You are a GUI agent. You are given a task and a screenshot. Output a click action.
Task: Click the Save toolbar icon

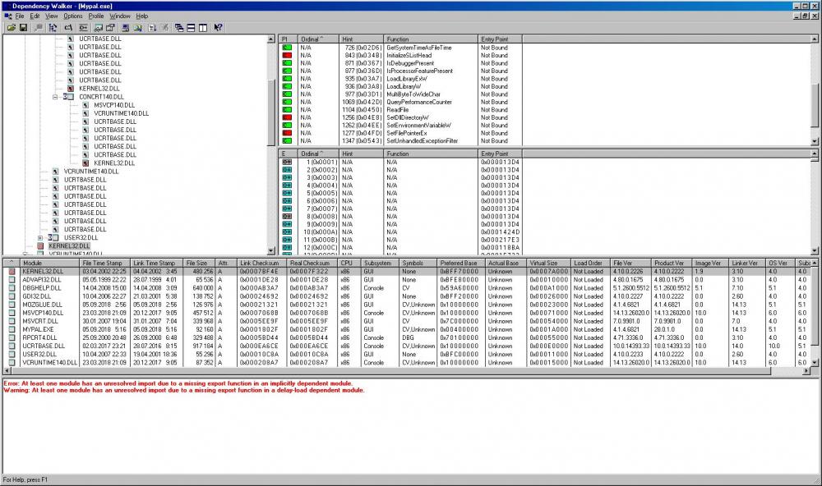pyautogui.click(x=24, y=27)
